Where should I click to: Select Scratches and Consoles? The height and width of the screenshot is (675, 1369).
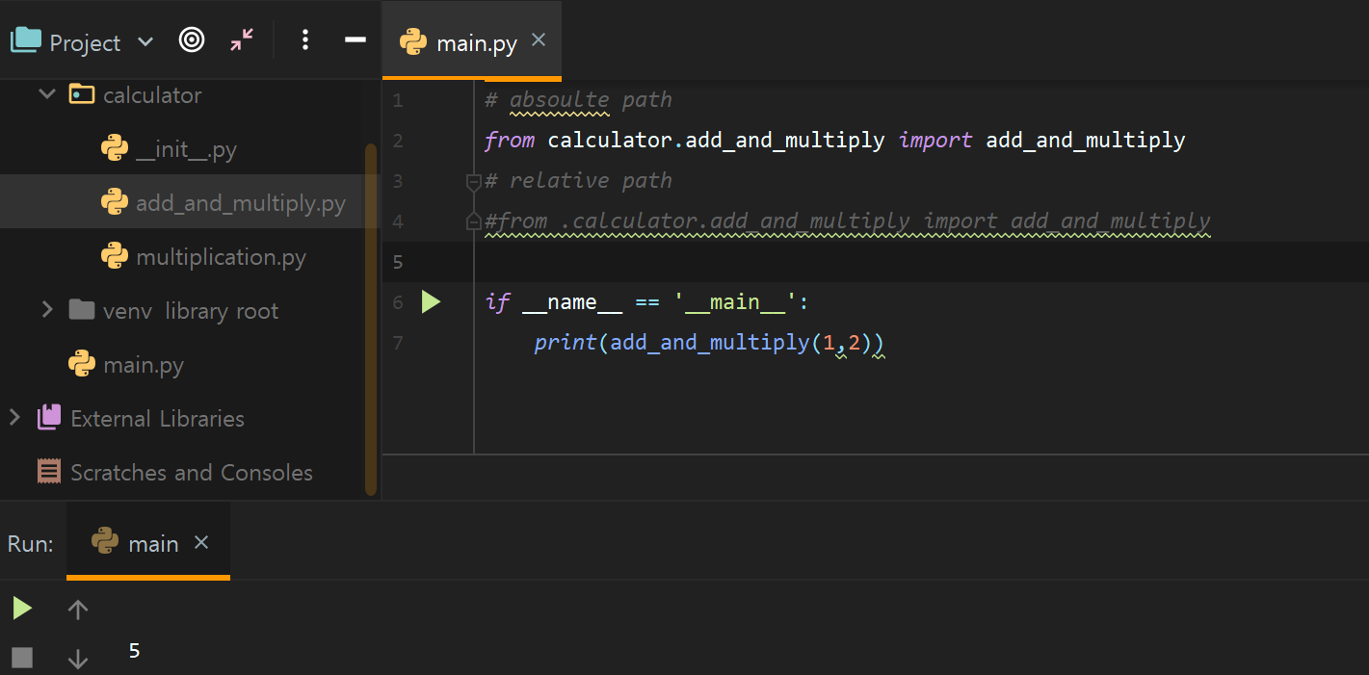click(x=191, y=473)
